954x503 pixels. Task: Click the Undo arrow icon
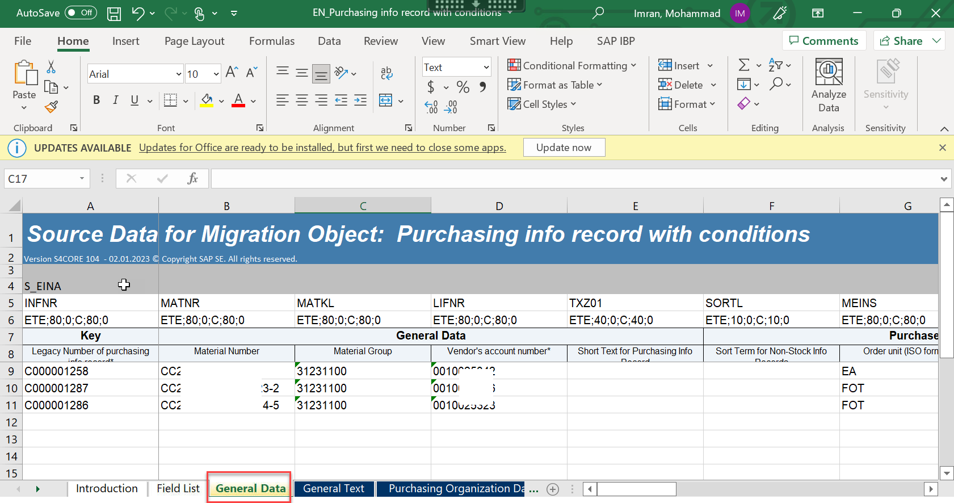[x=138, y=13]
